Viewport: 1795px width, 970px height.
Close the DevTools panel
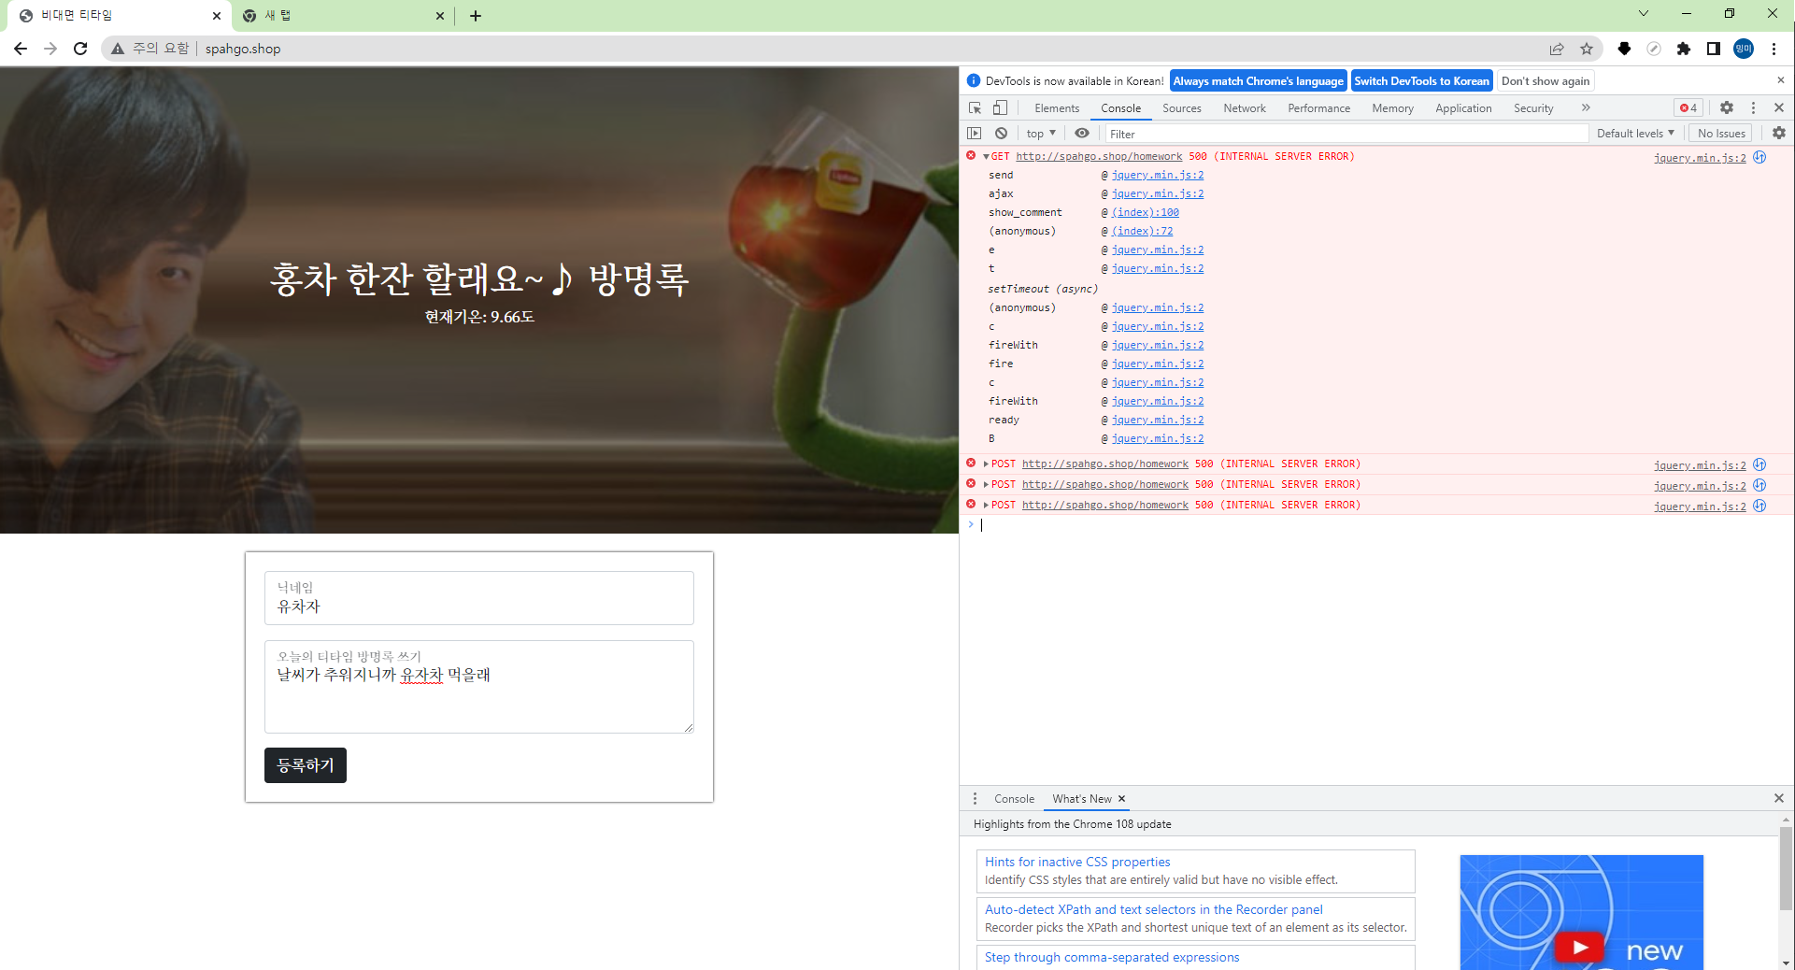coord(1779,108)
